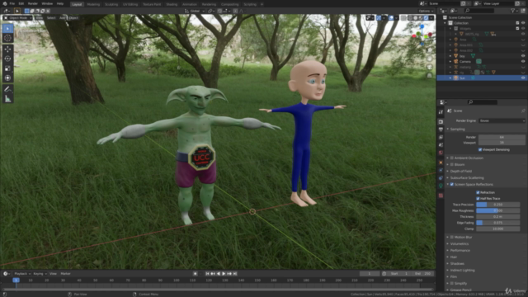Viewport: 528px width, 297px height.
Task: Open the Render menu
Action: point(33,3)
